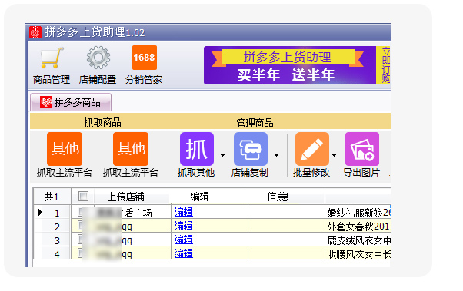
Task: Click the 活广场 store cell in row 1
Action: point(132,212)
